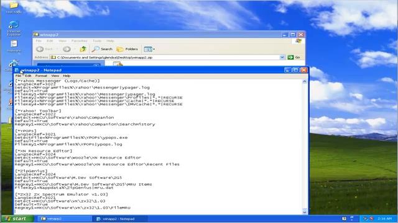
Task: Click the line "[*YPOPs]"
Action: (x=26, y=131)
